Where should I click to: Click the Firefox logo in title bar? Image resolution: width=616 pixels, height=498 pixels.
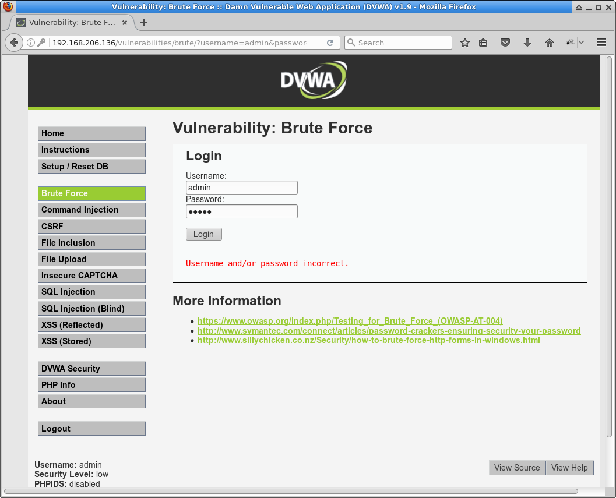point(8,6)
